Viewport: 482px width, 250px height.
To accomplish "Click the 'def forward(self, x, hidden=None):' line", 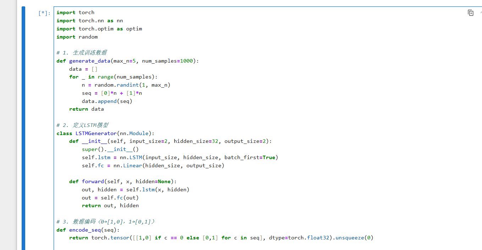I will pyautogui.click(x=123, y=181).
